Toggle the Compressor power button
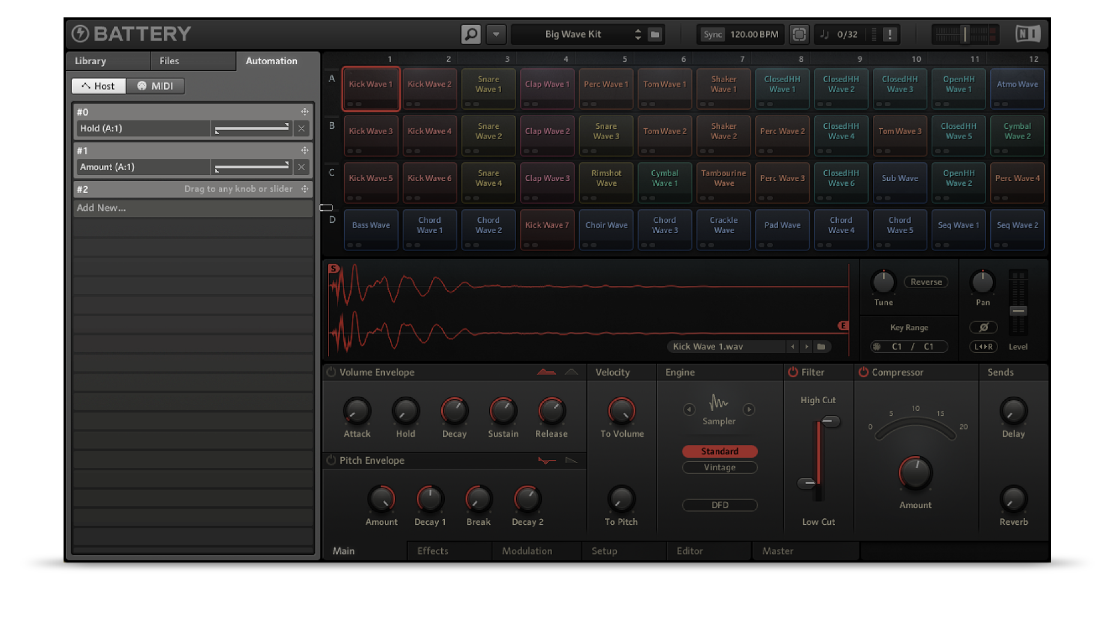This screenshot has height=635, width=1115. [863, 372]
